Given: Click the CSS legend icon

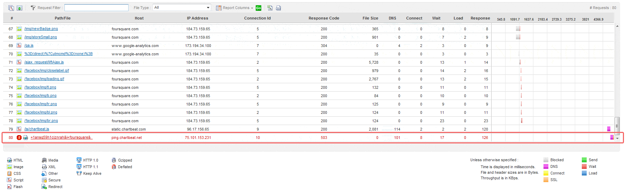Looking at the screenshot, I should (9, 173).
